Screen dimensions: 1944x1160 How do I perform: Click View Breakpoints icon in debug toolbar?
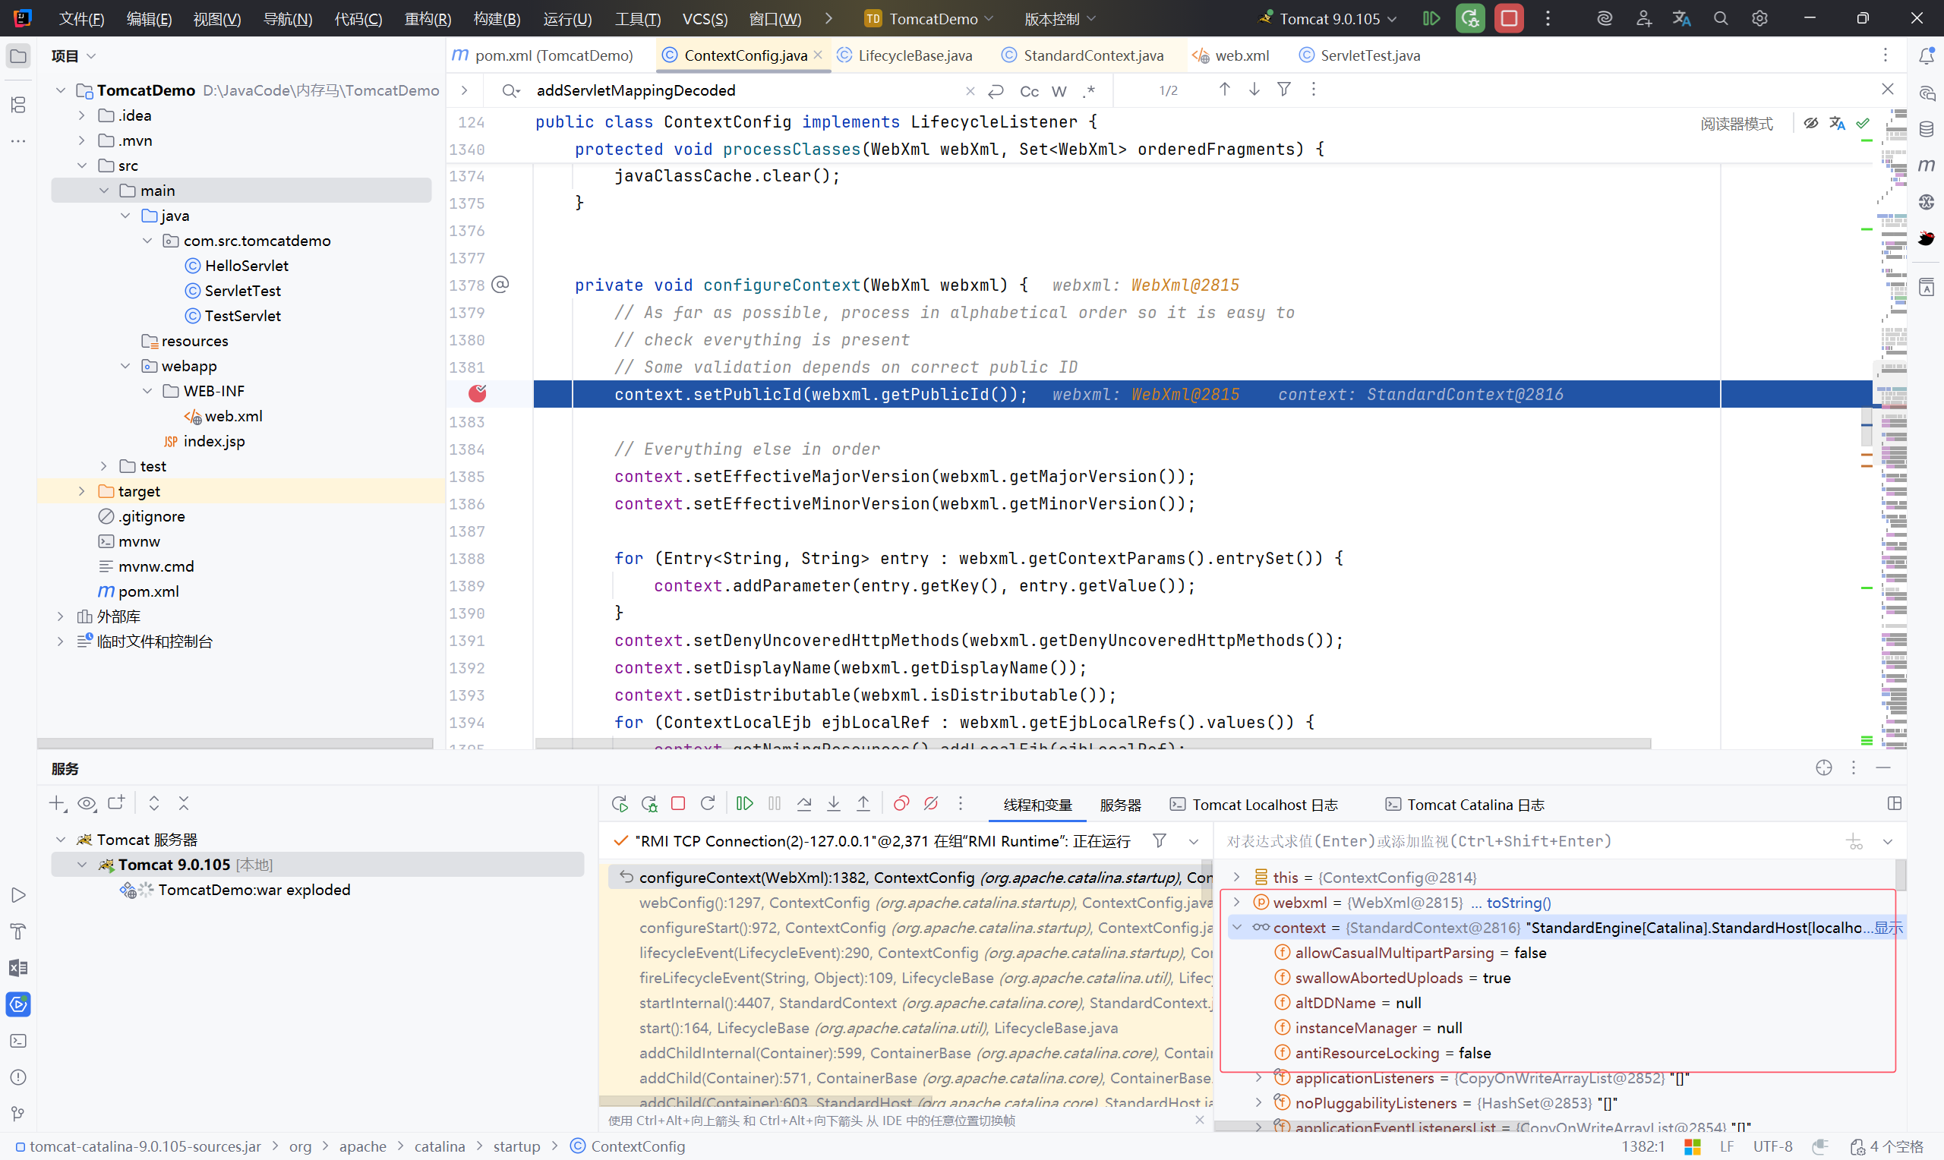click(901, 803)
